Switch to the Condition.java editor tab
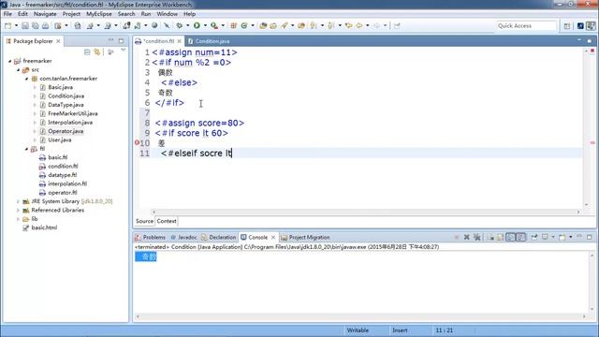 coord(209,41)
